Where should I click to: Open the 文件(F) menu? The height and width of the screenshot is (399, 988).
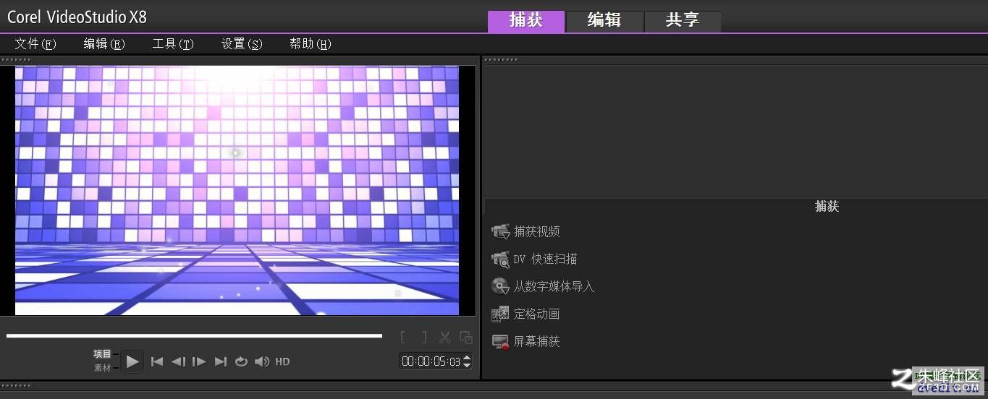point(35,44)
